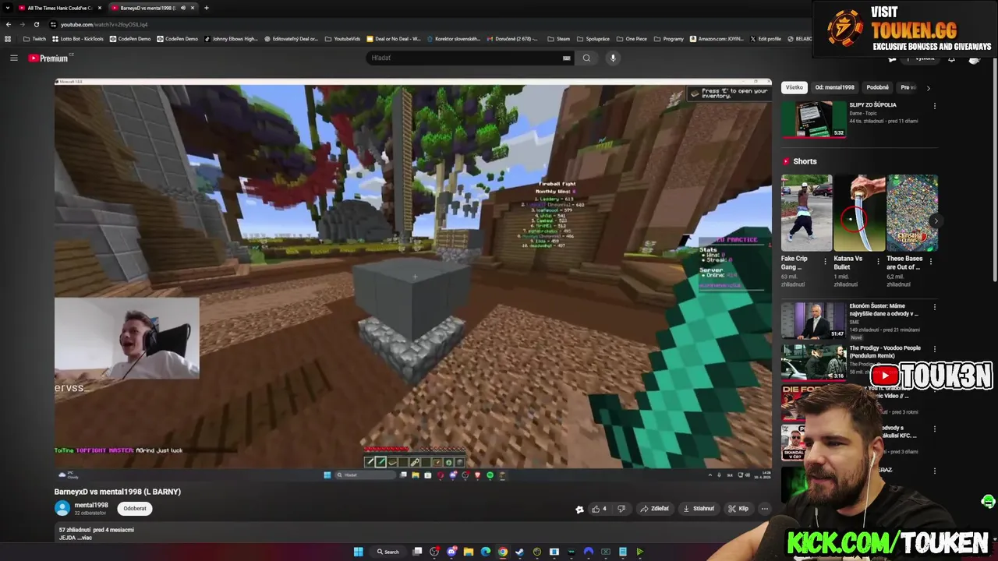Viewport: 998px width, 561px height.
Task: Select the Všetko filter chip
Action: (795, 87)
